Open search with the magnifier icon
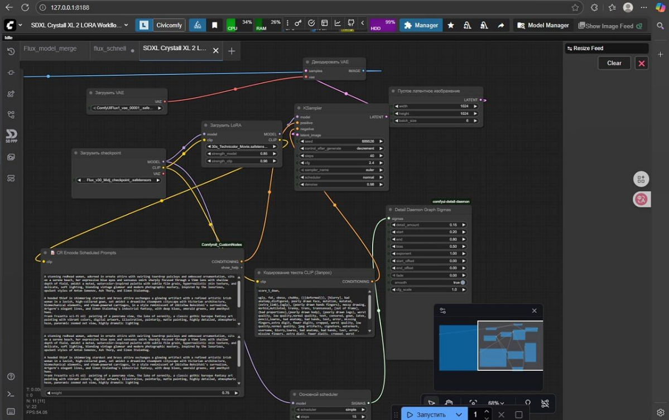669x420 pixels. coord(660,26)
